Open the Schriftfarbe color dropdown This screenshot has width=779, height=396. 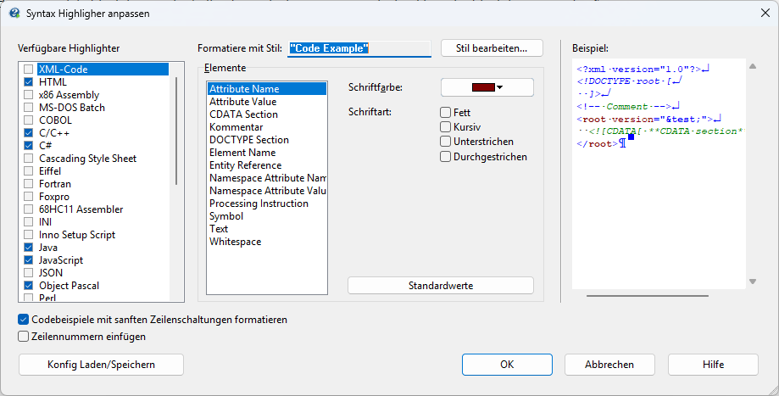[487, 87]
